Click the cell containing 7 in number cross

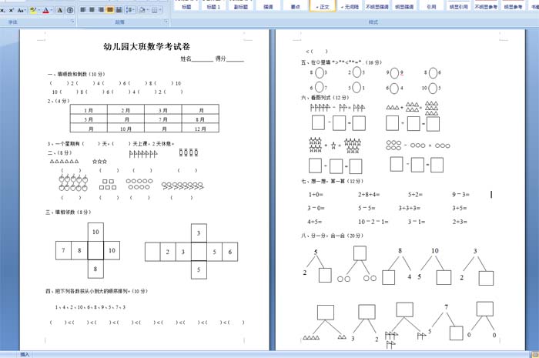pos(64,250)
